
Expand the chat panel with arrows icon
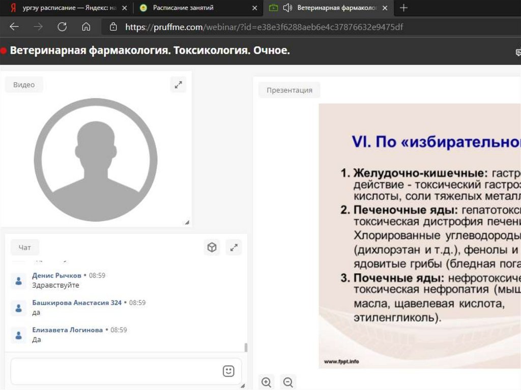234,248
